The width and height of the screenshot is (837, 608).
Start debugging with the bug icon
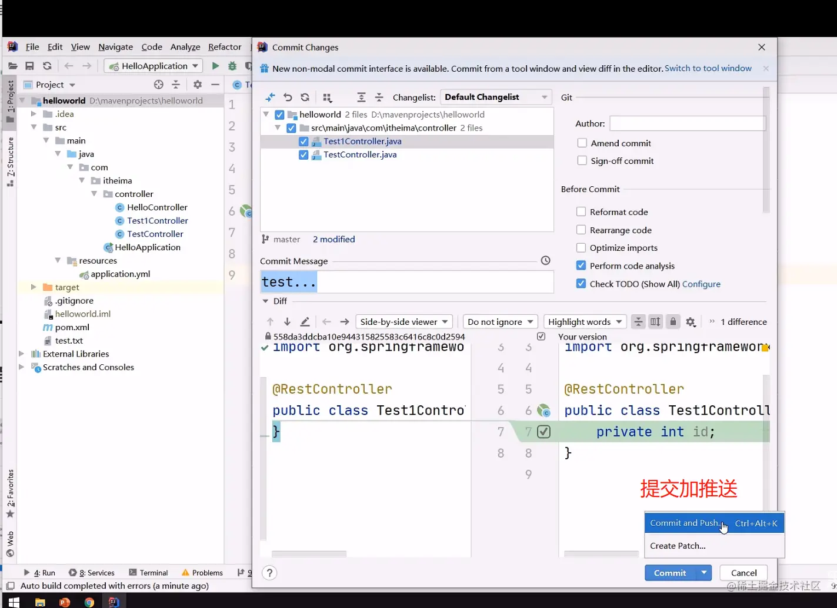232,66
